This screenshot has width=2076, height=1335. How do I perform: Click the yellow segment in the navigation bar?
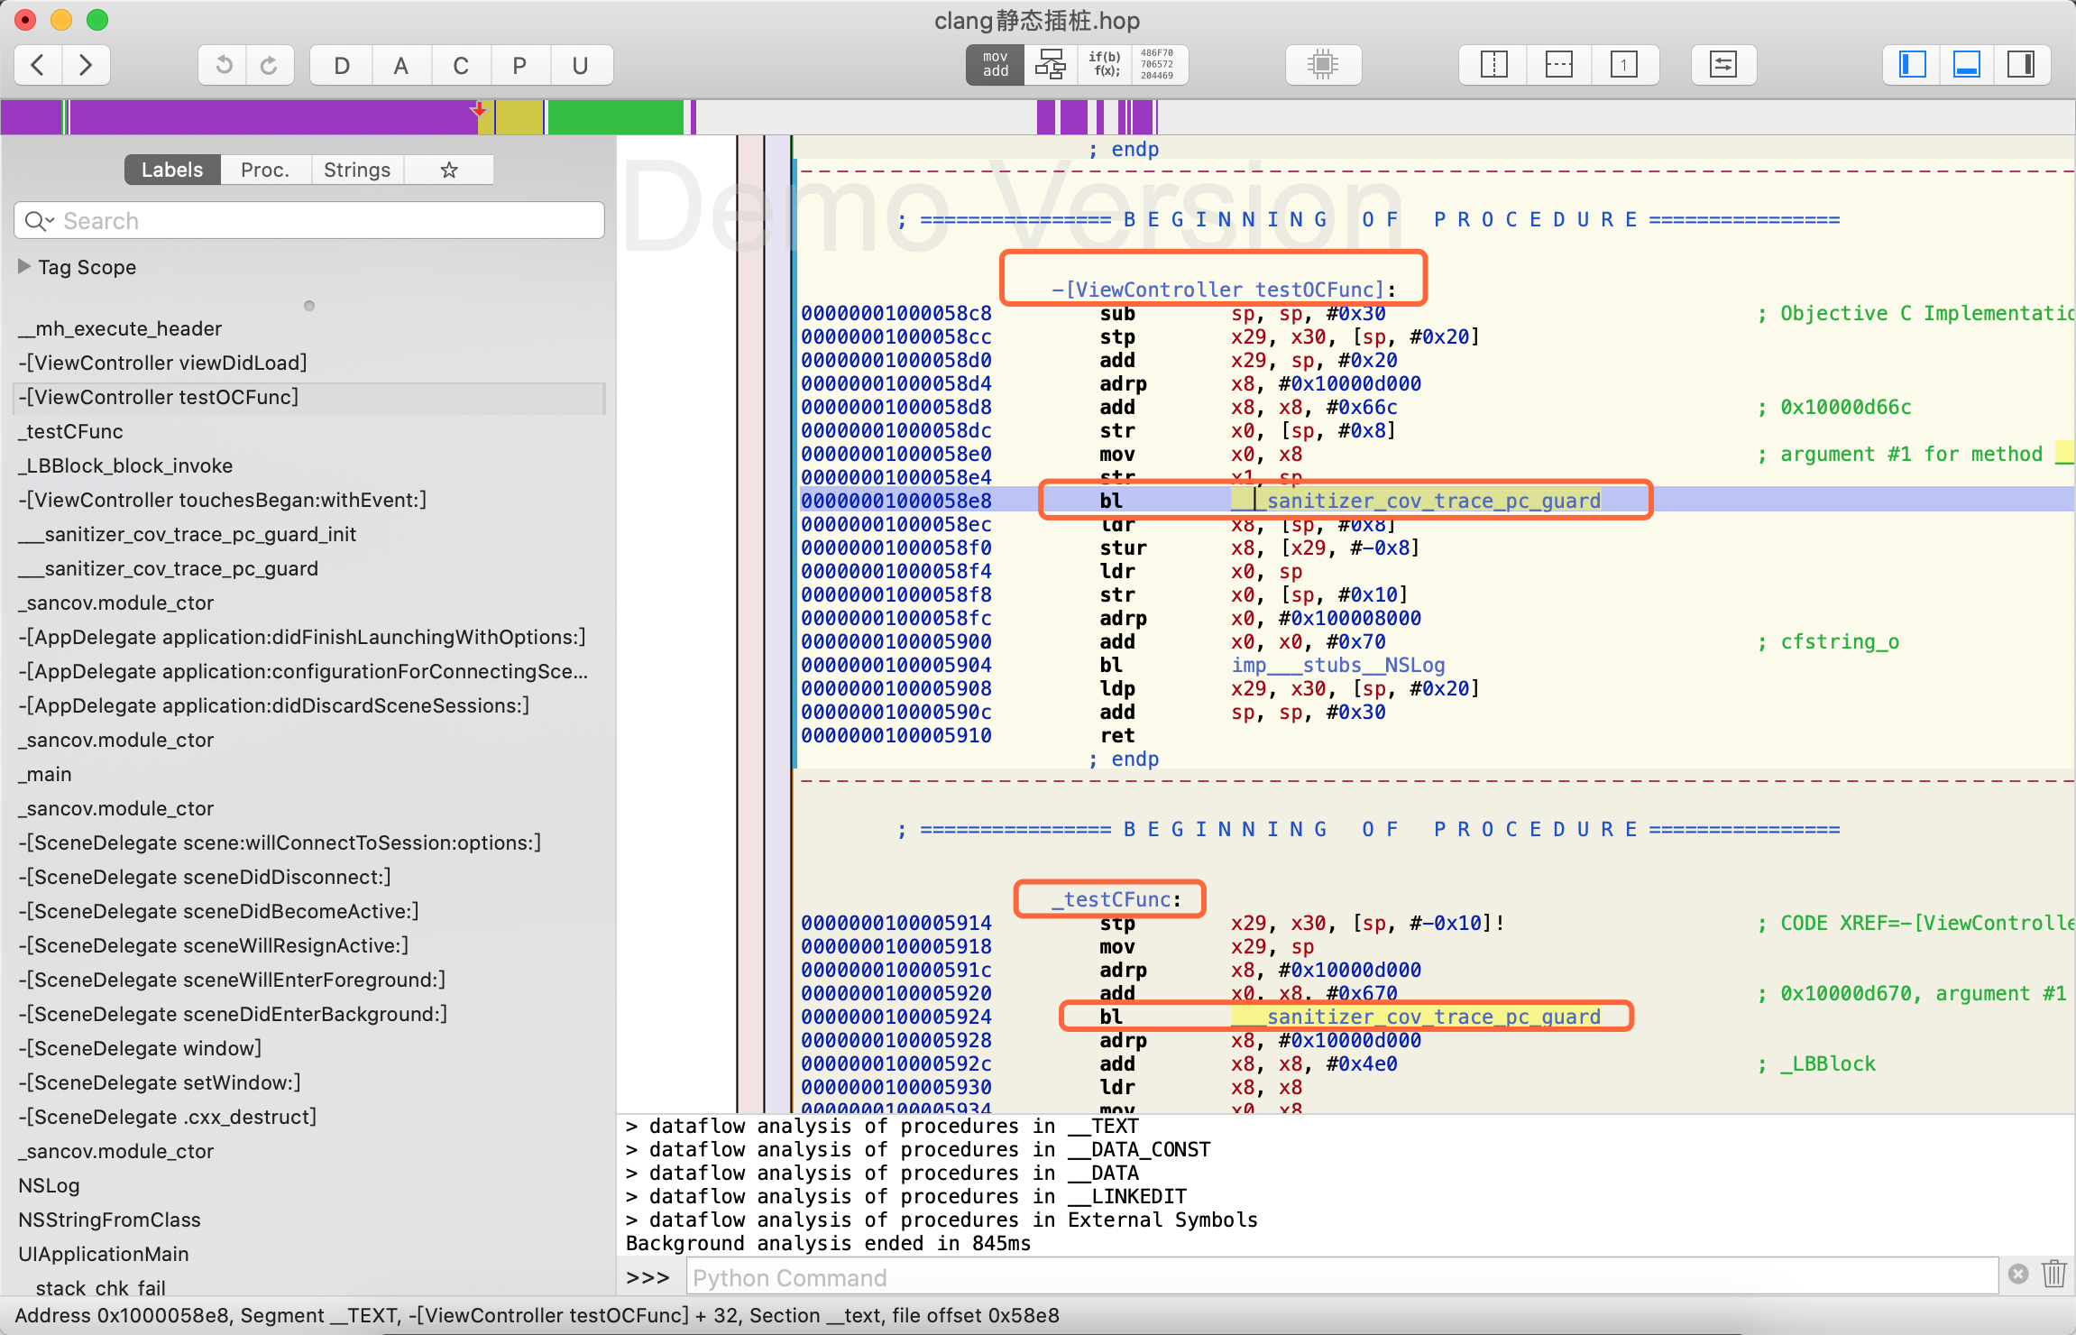coord(519,117)
